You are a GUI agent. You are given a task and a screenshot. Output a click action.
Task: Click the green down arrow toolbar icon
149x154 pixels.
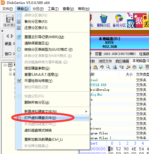point(141,67)
